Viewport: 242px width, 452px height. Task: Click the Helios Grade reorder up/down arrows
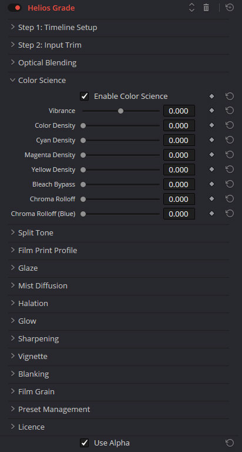191,8
